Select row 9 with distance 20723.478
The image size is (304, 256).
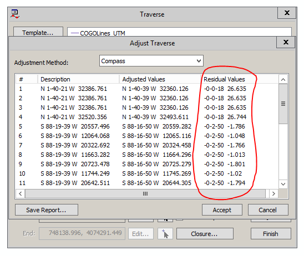pyautogui.click(x=147, y=164)
